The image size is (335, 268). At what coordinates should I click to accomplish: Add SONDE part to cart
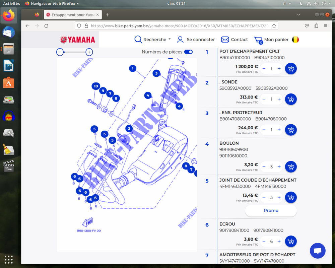[291, 99]
